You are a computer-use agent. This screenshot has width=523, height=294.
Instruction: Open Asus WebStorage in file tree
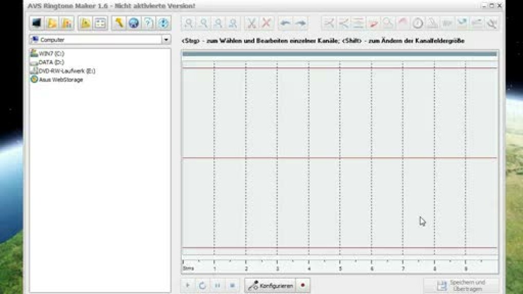60,80
